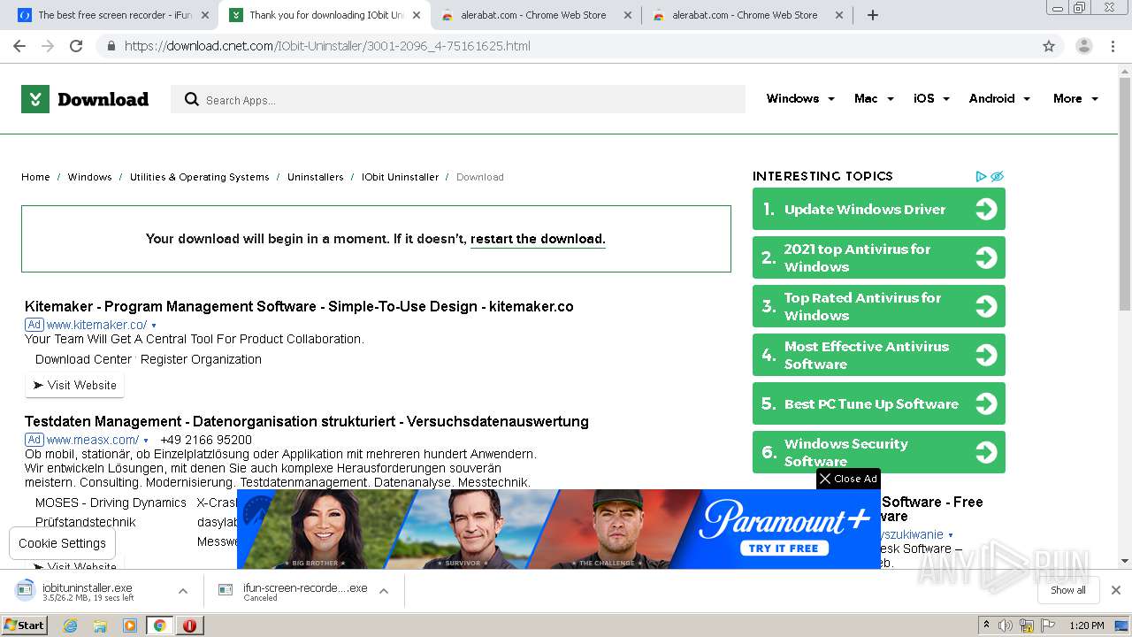Image resolution: width=1132 pixels, height=637 pixels.
Task: Click restart the download link
Action: click(538, 239)
